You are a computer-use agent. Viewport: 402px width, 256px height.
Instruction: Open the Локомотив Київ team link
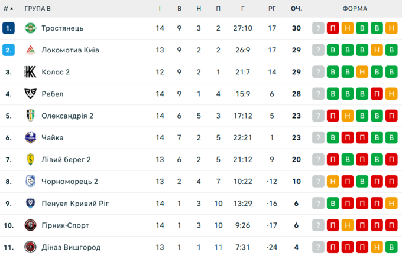[x=70, y=50]
